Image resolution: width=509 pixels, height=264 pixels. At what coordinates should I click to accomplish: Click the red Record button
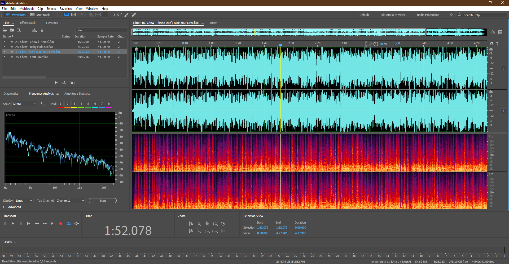[61, 224]
